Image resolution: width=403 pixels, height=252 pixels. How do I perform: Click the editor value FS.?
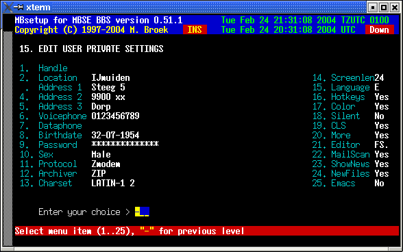click(381, 145)
